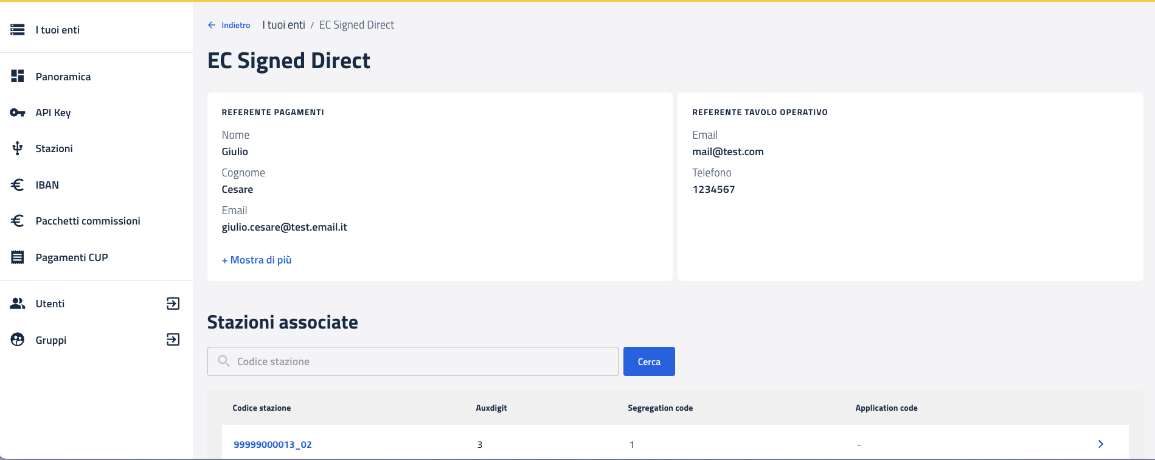
Task: Select Pacchetti commissioni menu item
Action: 88,221
